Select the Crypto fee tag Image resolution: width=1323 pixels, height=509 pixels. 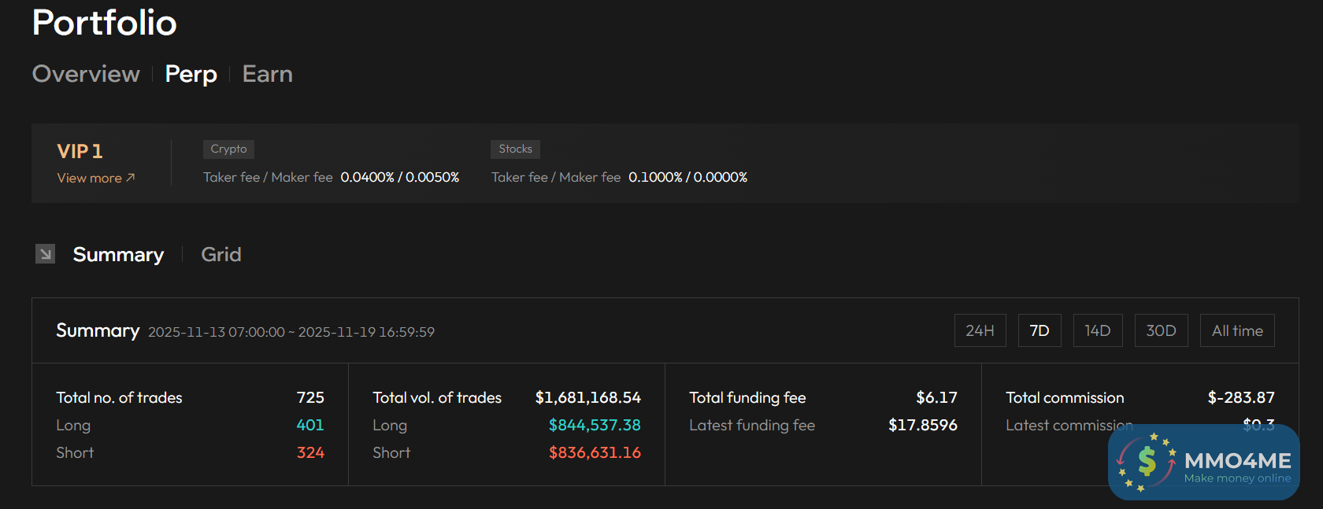[228, 149]
